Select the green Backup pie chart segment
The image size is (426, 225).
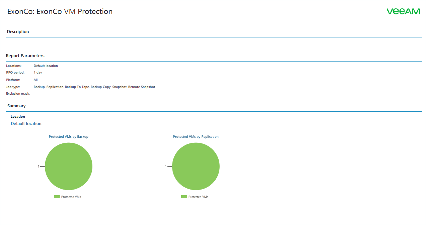(x=69, y=166)
